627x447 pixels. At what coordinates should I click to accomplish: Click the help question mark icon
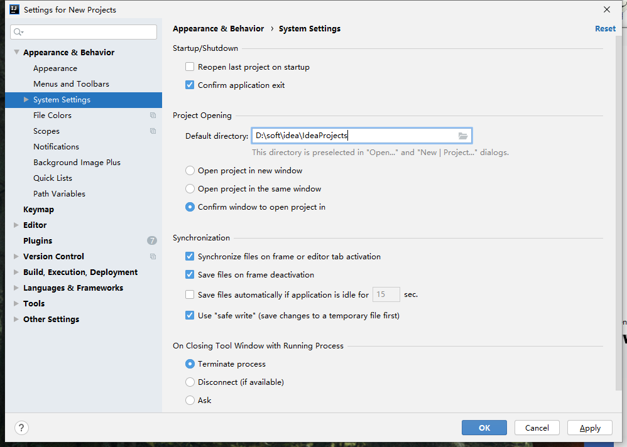pyautogui.click(x=21, y=428)
